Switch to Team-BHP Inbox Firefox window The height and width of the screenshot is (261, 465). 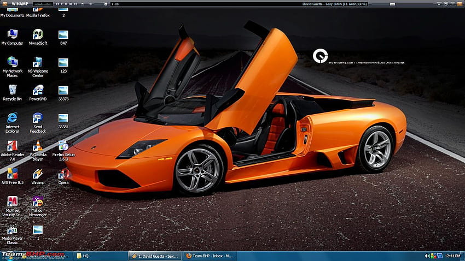click(x=210, y=256)
